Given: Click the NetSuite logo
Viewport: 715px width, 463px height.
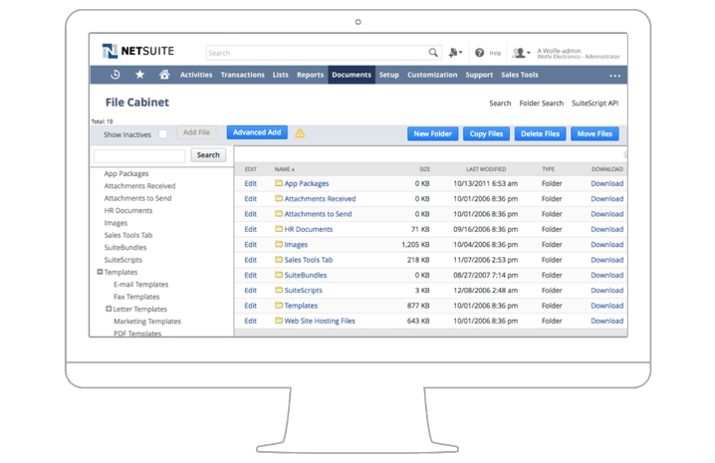Looking at the screenshot, I should click(x=137, y=51).
